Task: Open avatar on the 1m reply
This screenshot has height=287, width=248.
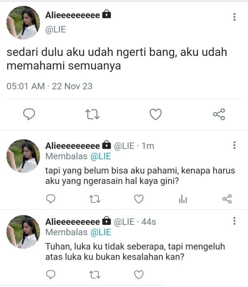Action: [x=23, y=156]
